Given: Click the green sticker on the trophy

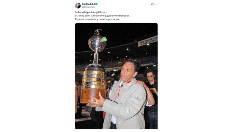Looking at the screenshot, I should pos(104,39).
